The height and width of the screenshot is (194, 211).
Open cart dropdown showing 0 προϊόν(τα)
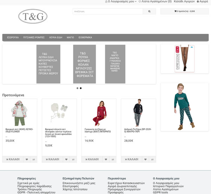point(185,11)
